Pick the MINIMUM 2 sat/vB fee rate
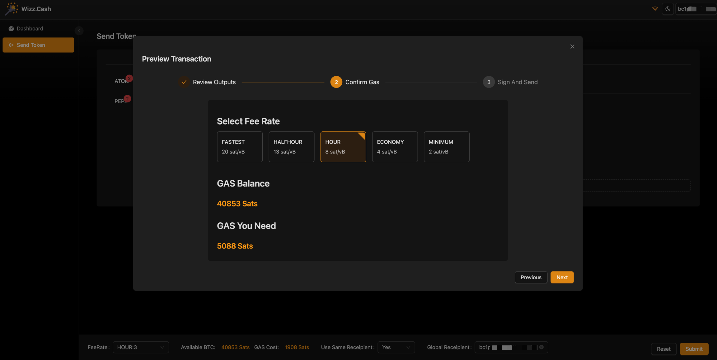Screen dimensions: 717x360 pos(446,147)
